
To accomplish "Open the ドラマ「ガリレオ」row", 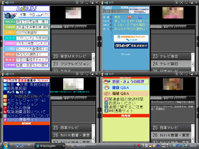I will pyautogui.click(x=26, y=38).
